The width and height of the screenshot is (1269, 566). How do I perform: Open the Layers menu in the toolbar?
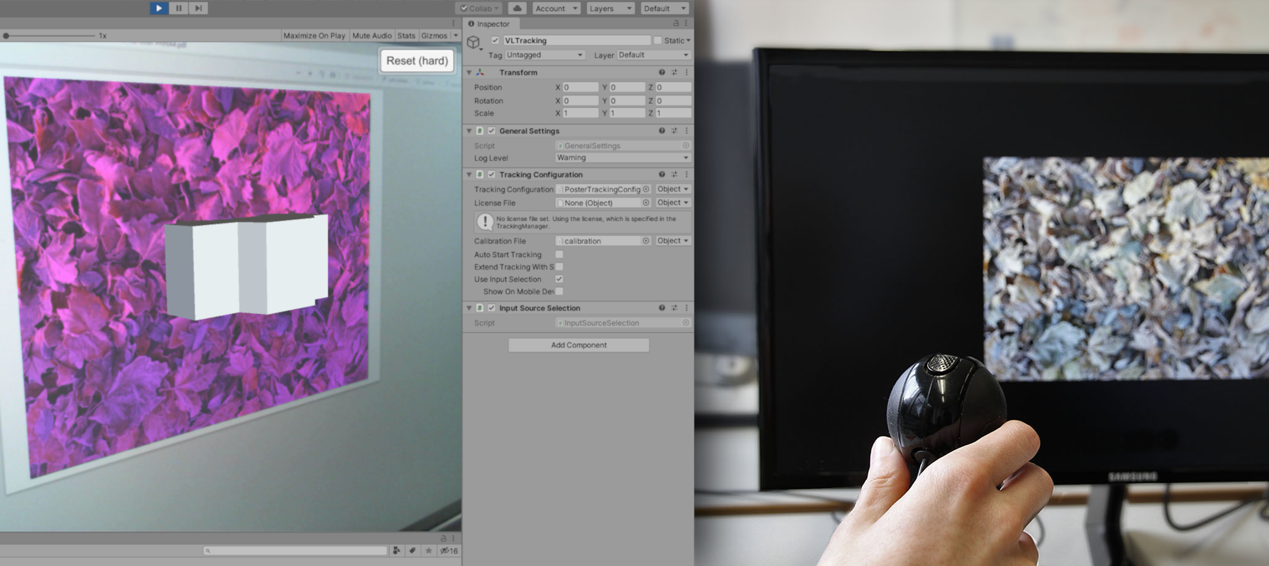coord(610,8)
